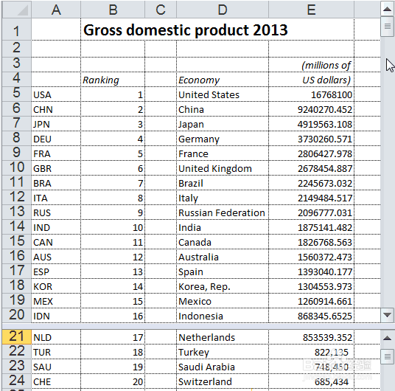Select column D header
Viewport: 395px width, 391px height.
click(x=223, y=10)
